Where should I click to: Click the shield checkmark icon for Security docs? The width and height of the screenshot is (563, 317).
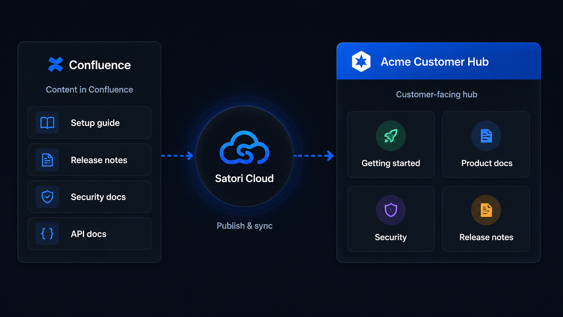(x=47, y=197)
